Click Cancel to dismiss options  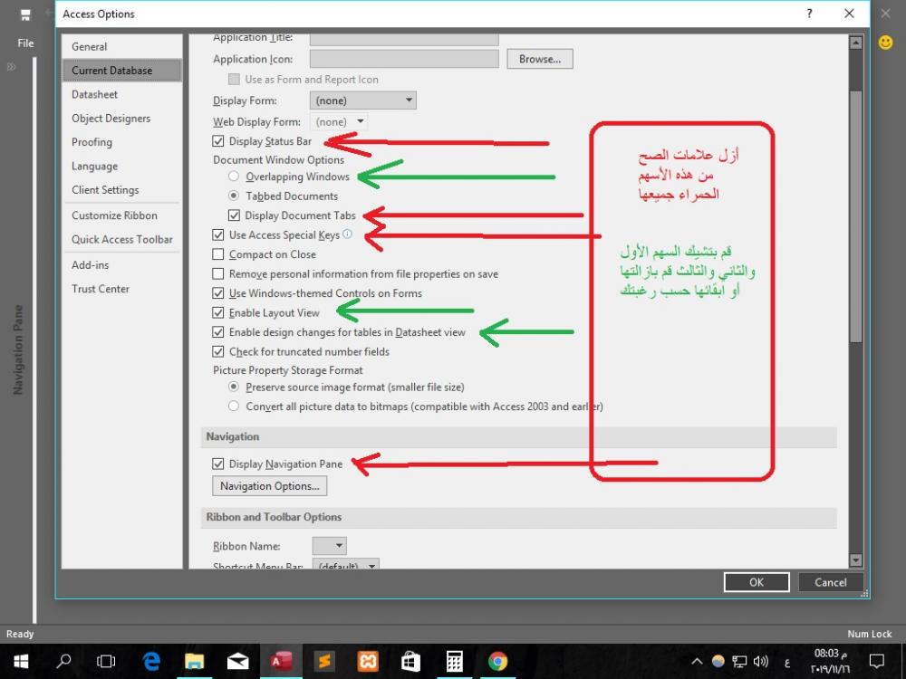[x=830, y=582]
